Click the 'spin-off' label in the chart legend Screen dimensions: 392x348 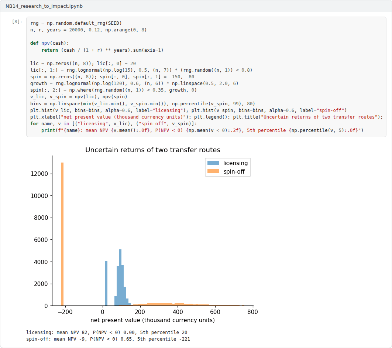click(234, 172)
